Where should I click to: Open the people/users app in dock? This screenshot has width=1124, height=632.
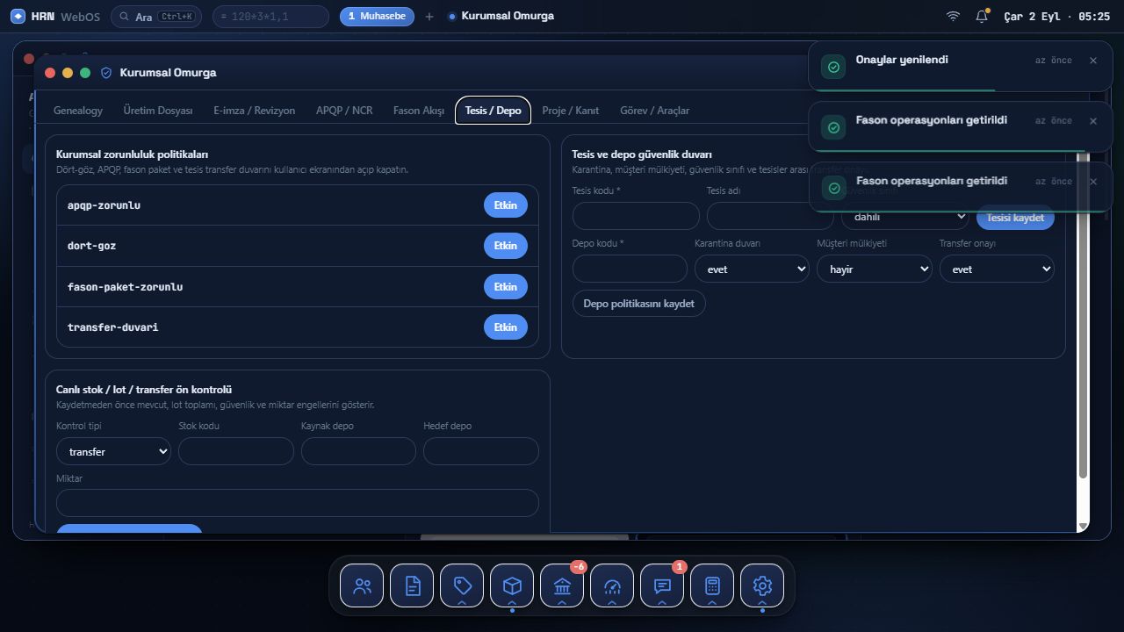(x=362, y=585)
